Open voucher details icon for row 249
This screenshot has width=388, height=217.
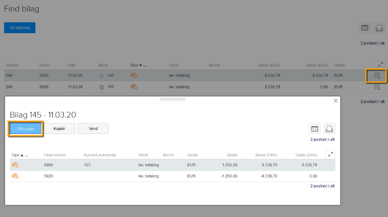[377, 76]
